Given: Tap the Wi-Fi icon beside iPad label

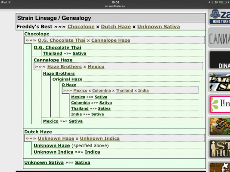Looking at the screenshot, I should pos(9,2).
